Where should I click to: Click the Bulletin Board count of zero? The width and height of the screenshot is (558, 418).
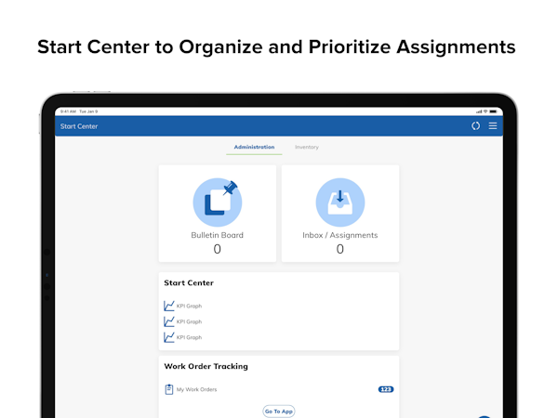tap(217, 249)
